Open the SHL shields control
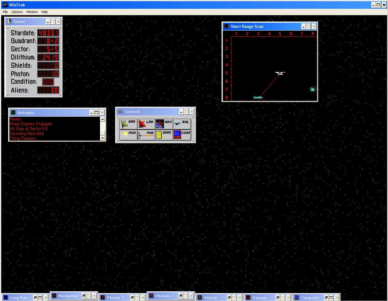388x301 pixels. 182,124
